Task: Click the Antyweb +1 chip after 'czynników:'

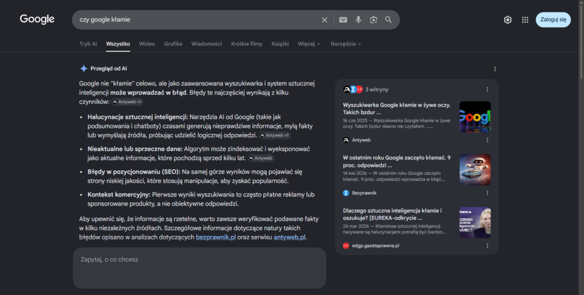Action: click(127, 102)
